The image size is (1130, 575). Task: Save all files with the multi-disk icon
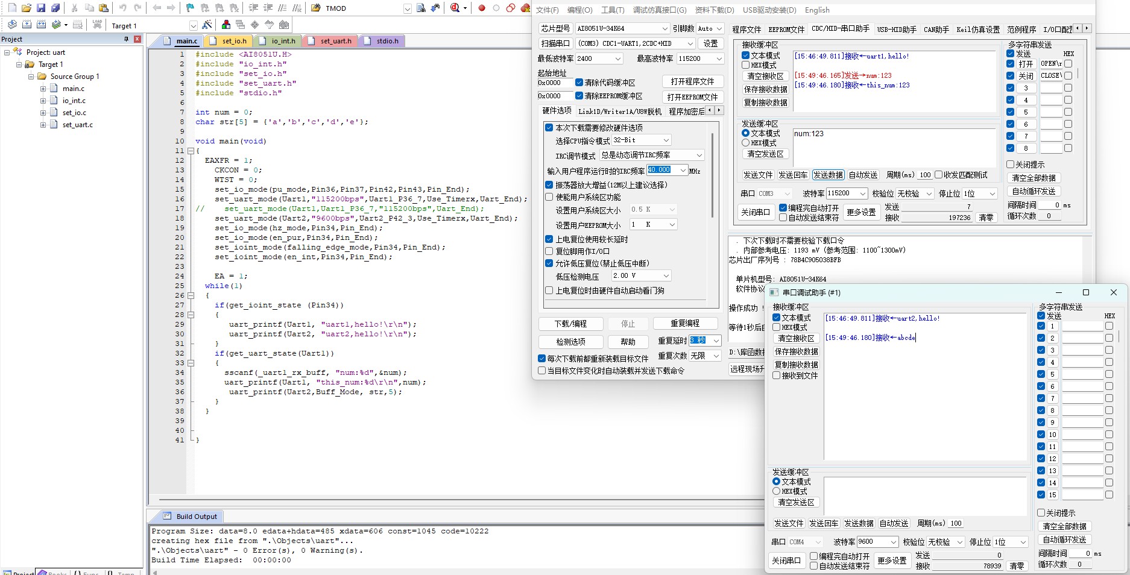[55, 8]
